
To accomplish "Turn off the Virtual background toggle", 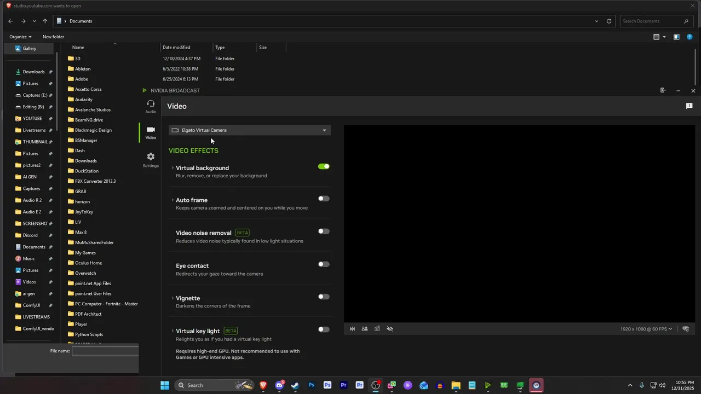I will click(324, 166).
